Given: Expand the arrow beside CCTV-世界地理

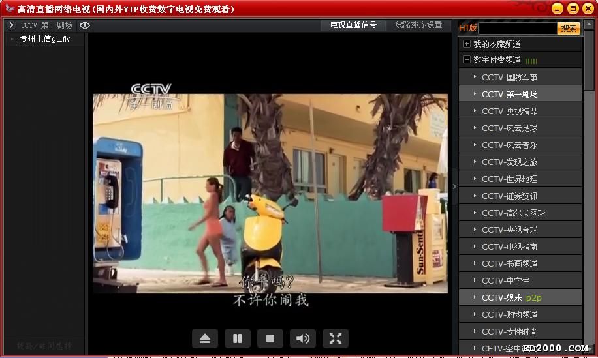Looking at the screenshot, I should [x=475, y=179].
